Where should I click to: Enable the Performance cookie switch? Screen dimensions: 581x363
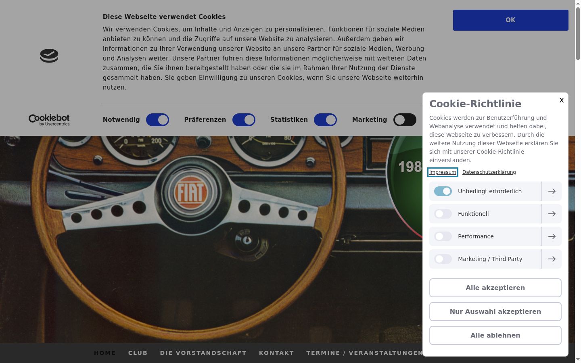point(443,236)
